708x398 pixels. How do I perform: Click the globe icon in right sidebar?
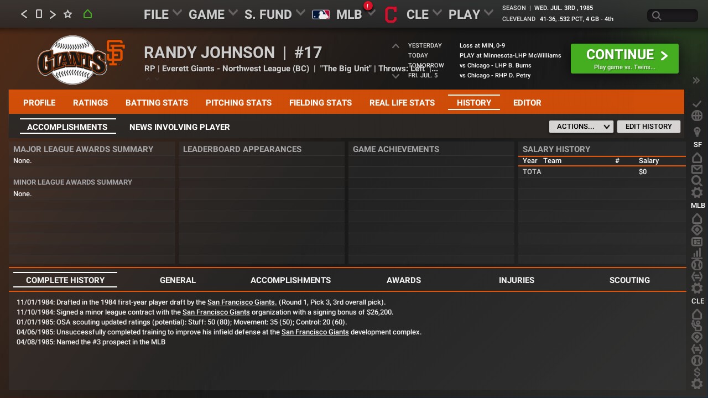point(697,116)
